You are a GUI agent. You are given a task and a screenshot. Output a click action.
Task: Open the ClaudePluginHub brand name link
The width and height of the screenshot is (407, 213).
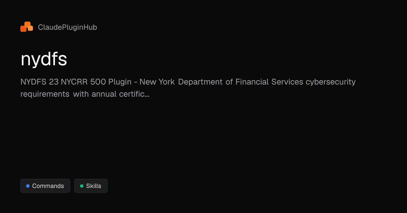(67, 27)
